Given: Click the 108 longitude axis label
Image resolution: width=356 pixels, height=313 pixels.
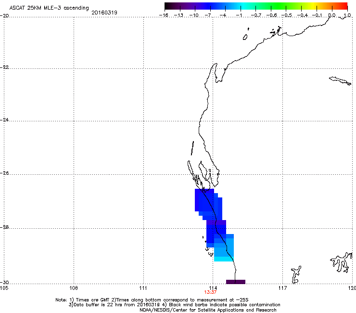Looking at the screenshot, I should pos(74,288).
